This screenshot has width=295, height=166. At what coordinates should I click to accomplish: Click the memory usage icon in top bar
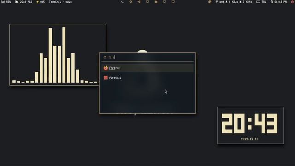(x=17, y=2)
